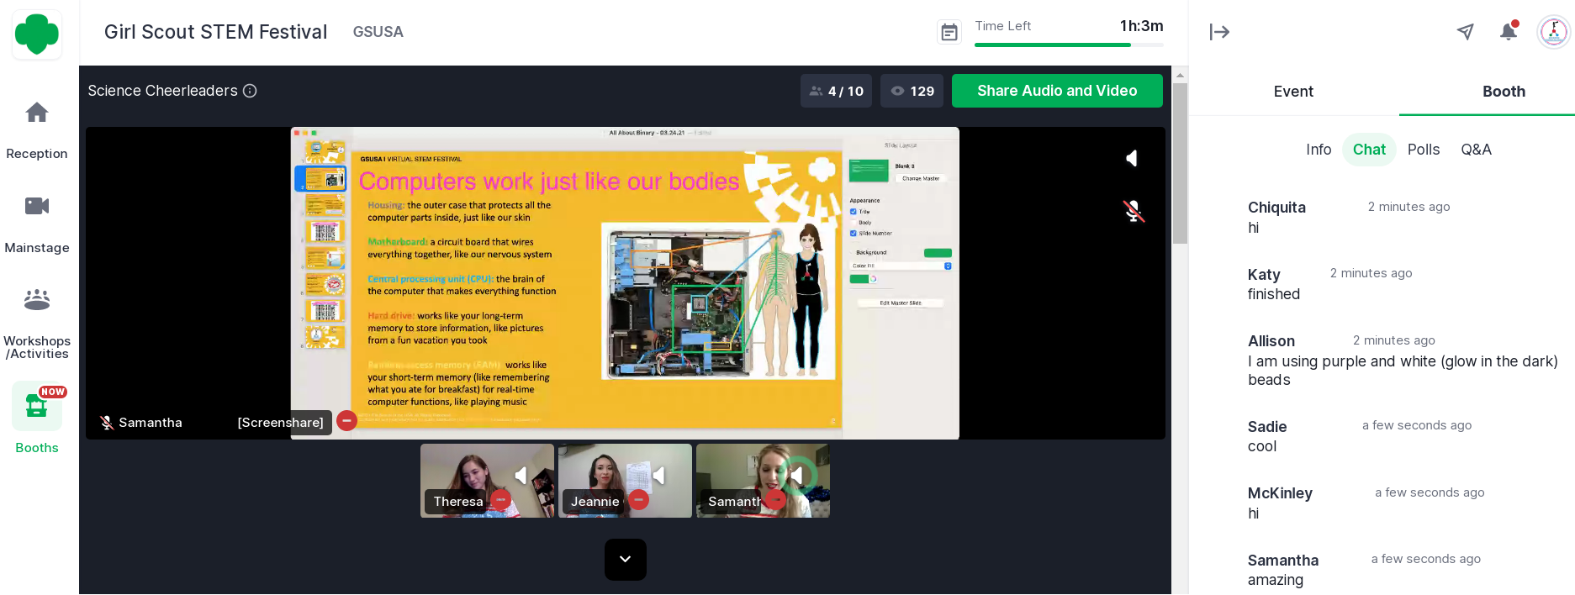1575x595 pixels.
Task: Open the Booths icon
Action: 37,407
